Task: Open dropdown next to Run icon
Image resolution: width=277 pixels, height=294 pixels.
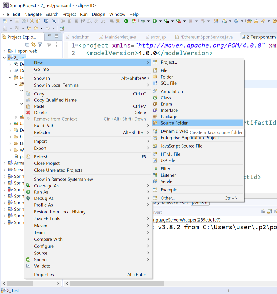Action: [160, 21]
